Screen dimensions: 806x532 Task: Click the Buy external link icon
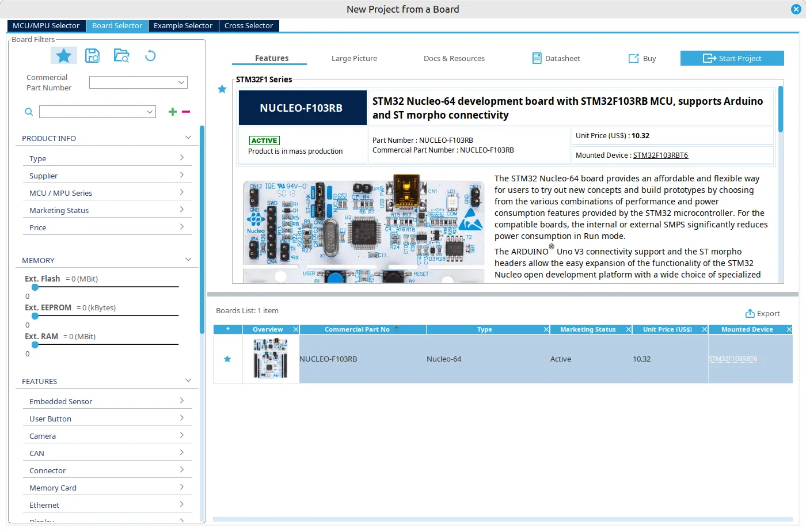click(x=633, y=58)
